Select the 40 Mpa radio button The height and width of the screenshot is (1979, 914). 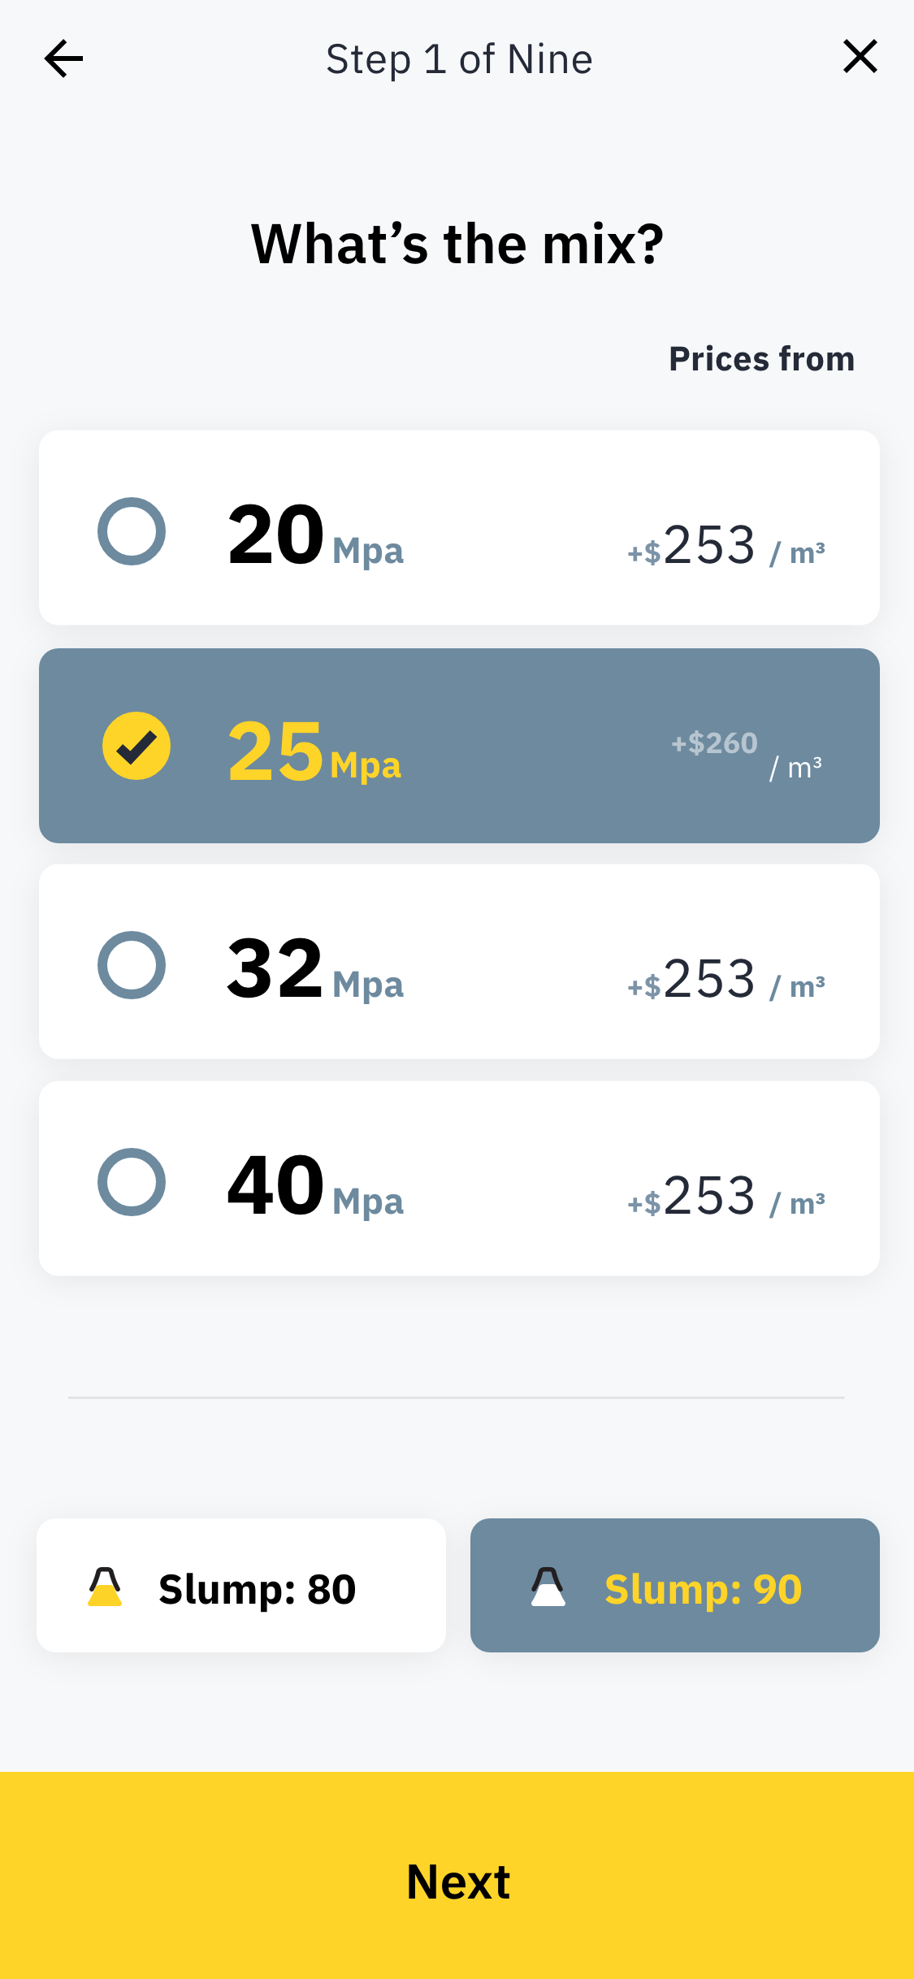point(132,1182)
